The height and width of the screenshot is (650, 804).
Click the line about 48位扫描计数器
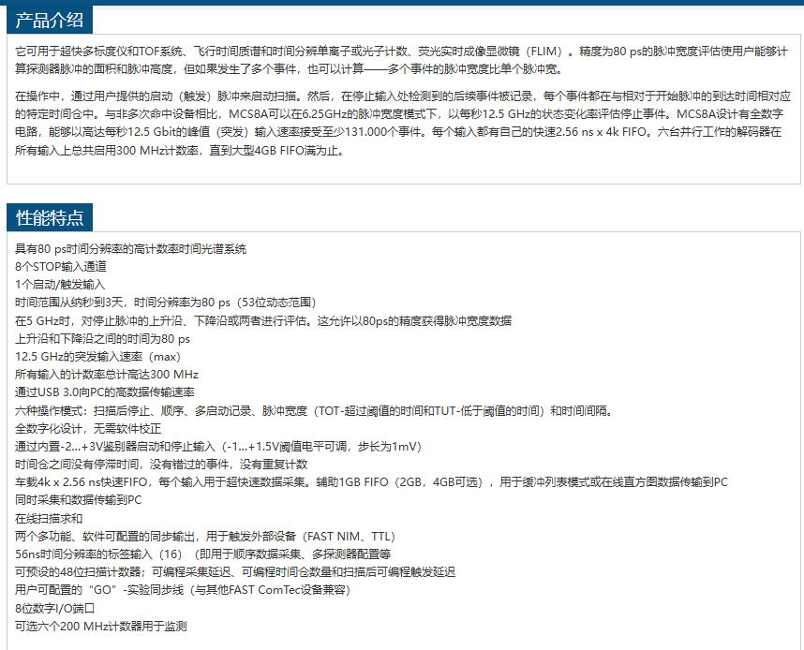pos(235,572)
